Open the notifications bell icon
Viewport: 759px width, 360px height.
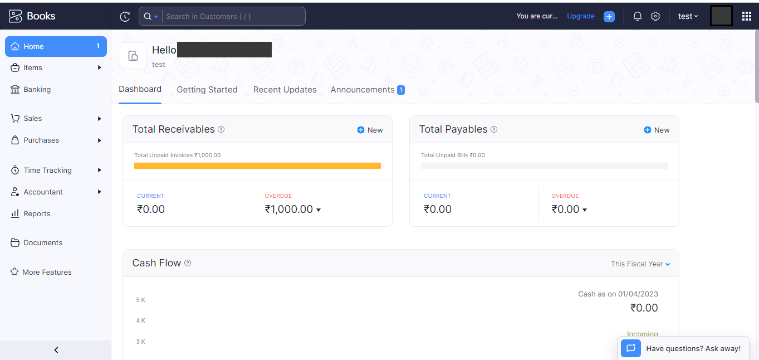[638, 16]
